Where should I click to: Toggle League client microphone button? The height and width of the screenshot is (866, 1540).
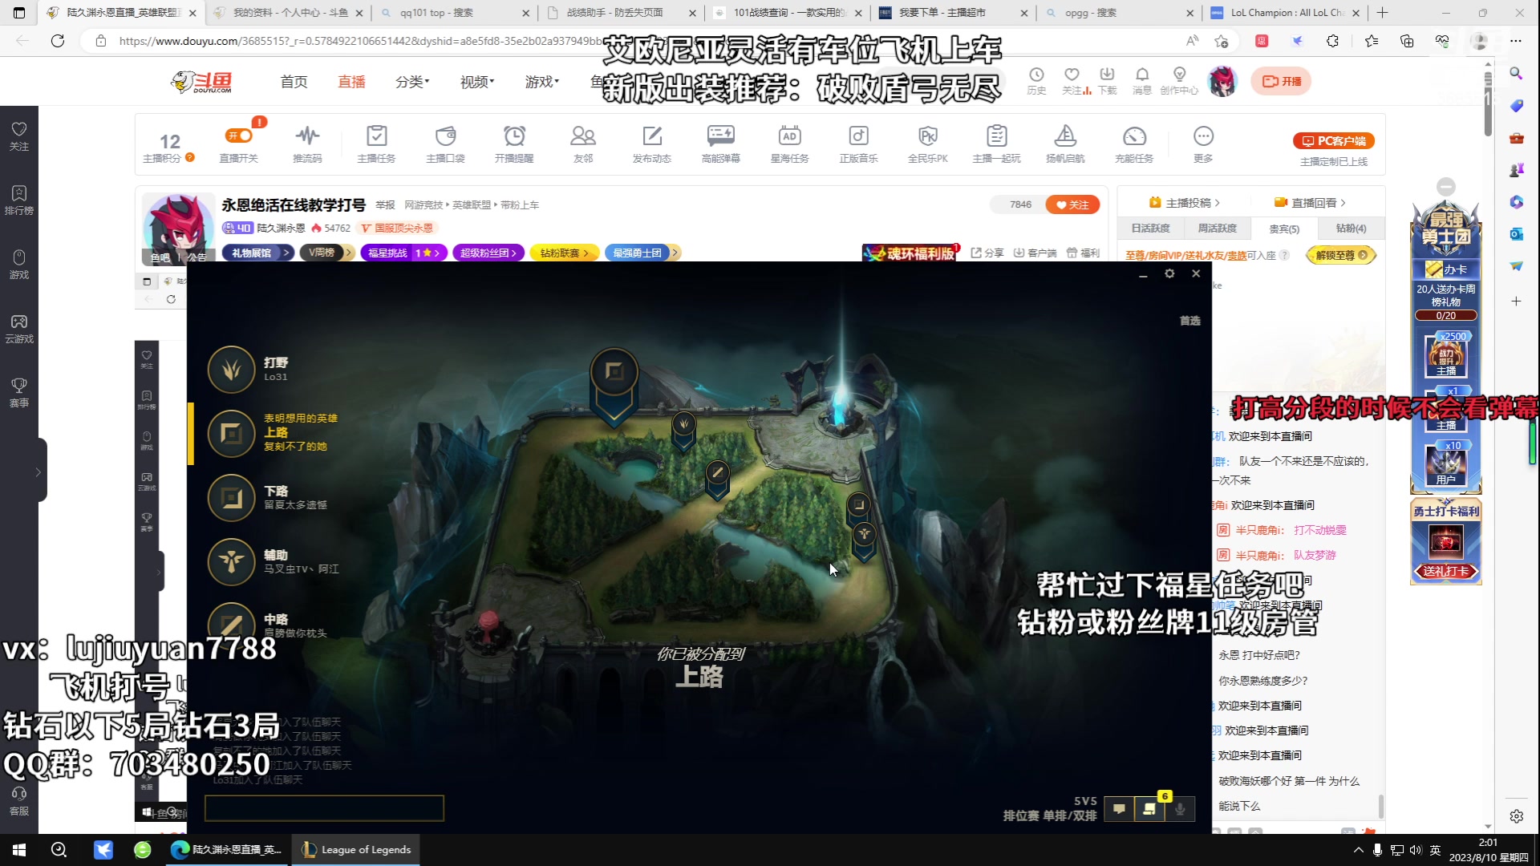[1180, 808]
